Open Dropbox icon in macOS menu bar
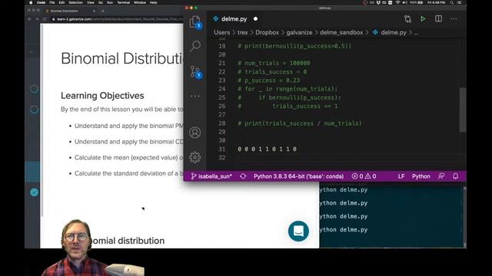The width and height of the screenshot is (492, 276). (x=378, y=2)
